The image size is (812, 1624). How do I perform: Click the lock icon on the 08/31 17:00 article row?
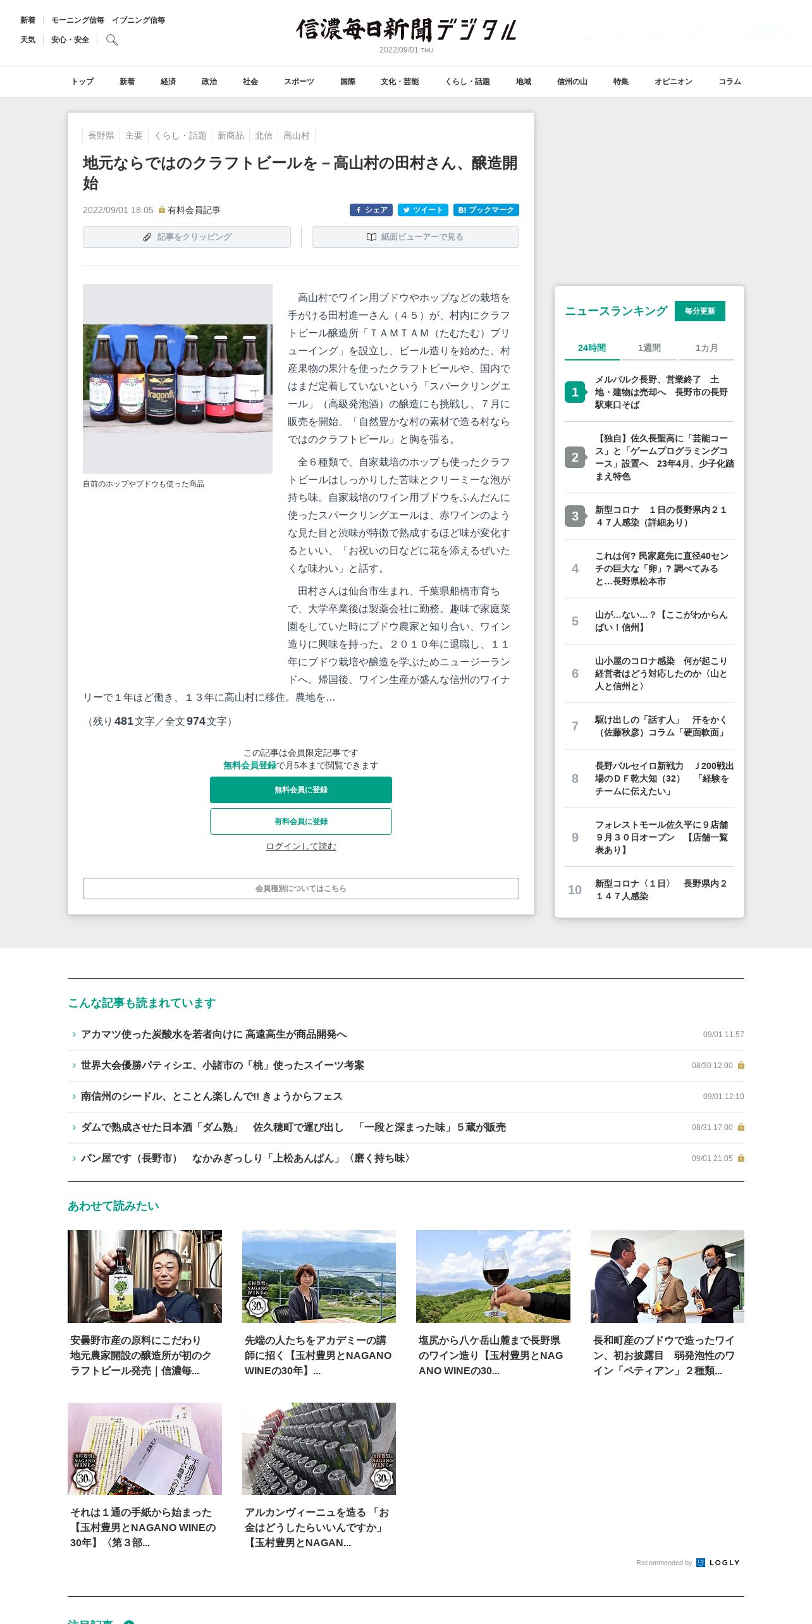[741, 1128]
